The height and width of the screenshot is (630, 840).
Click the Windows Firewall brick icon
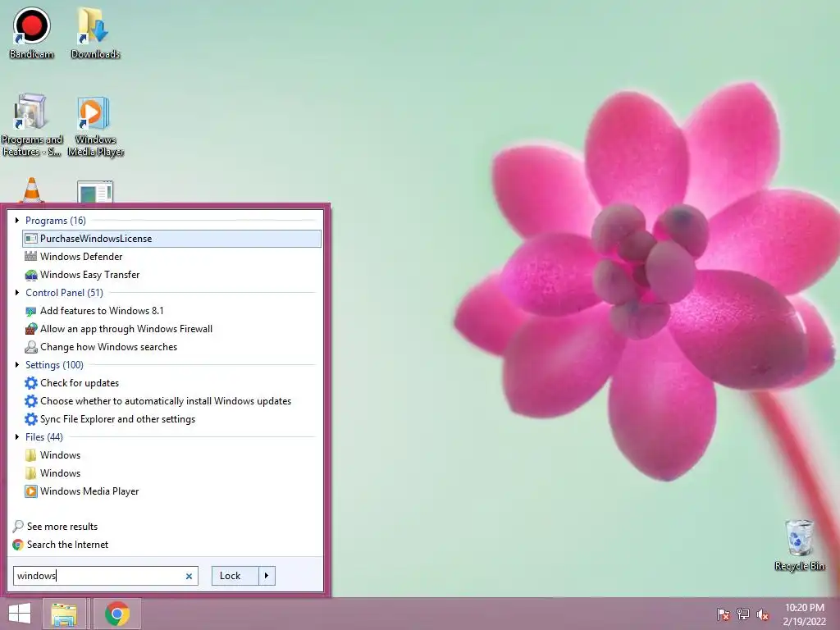click(x=31, y=329)
